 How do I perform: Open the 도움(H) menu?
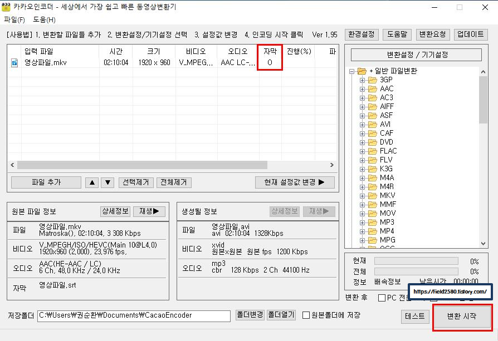(x=44, y=19)
